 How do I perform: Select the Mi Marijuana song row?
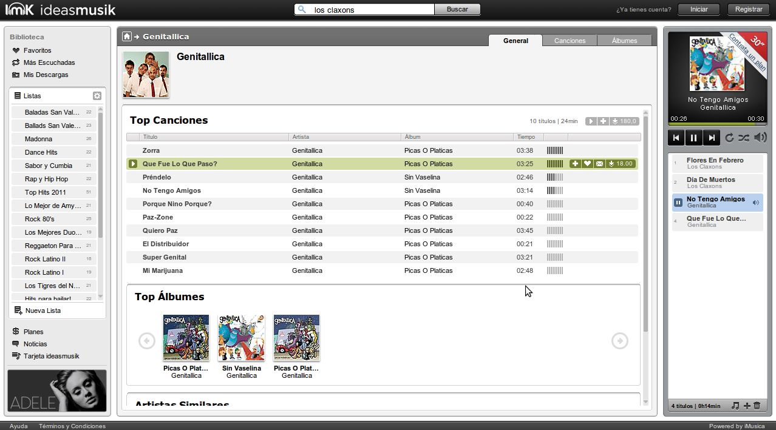(383, 270)
